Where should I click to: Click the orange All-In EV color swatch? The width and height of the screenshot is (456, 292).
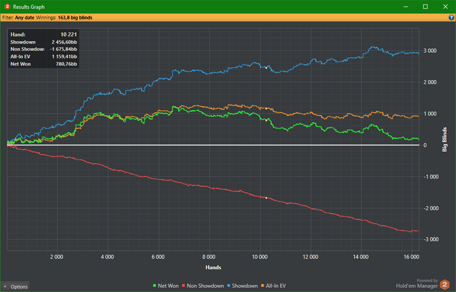click(x=263, y=285)
